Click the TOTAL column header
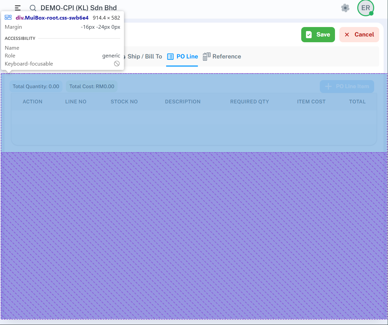 point(357,102)
